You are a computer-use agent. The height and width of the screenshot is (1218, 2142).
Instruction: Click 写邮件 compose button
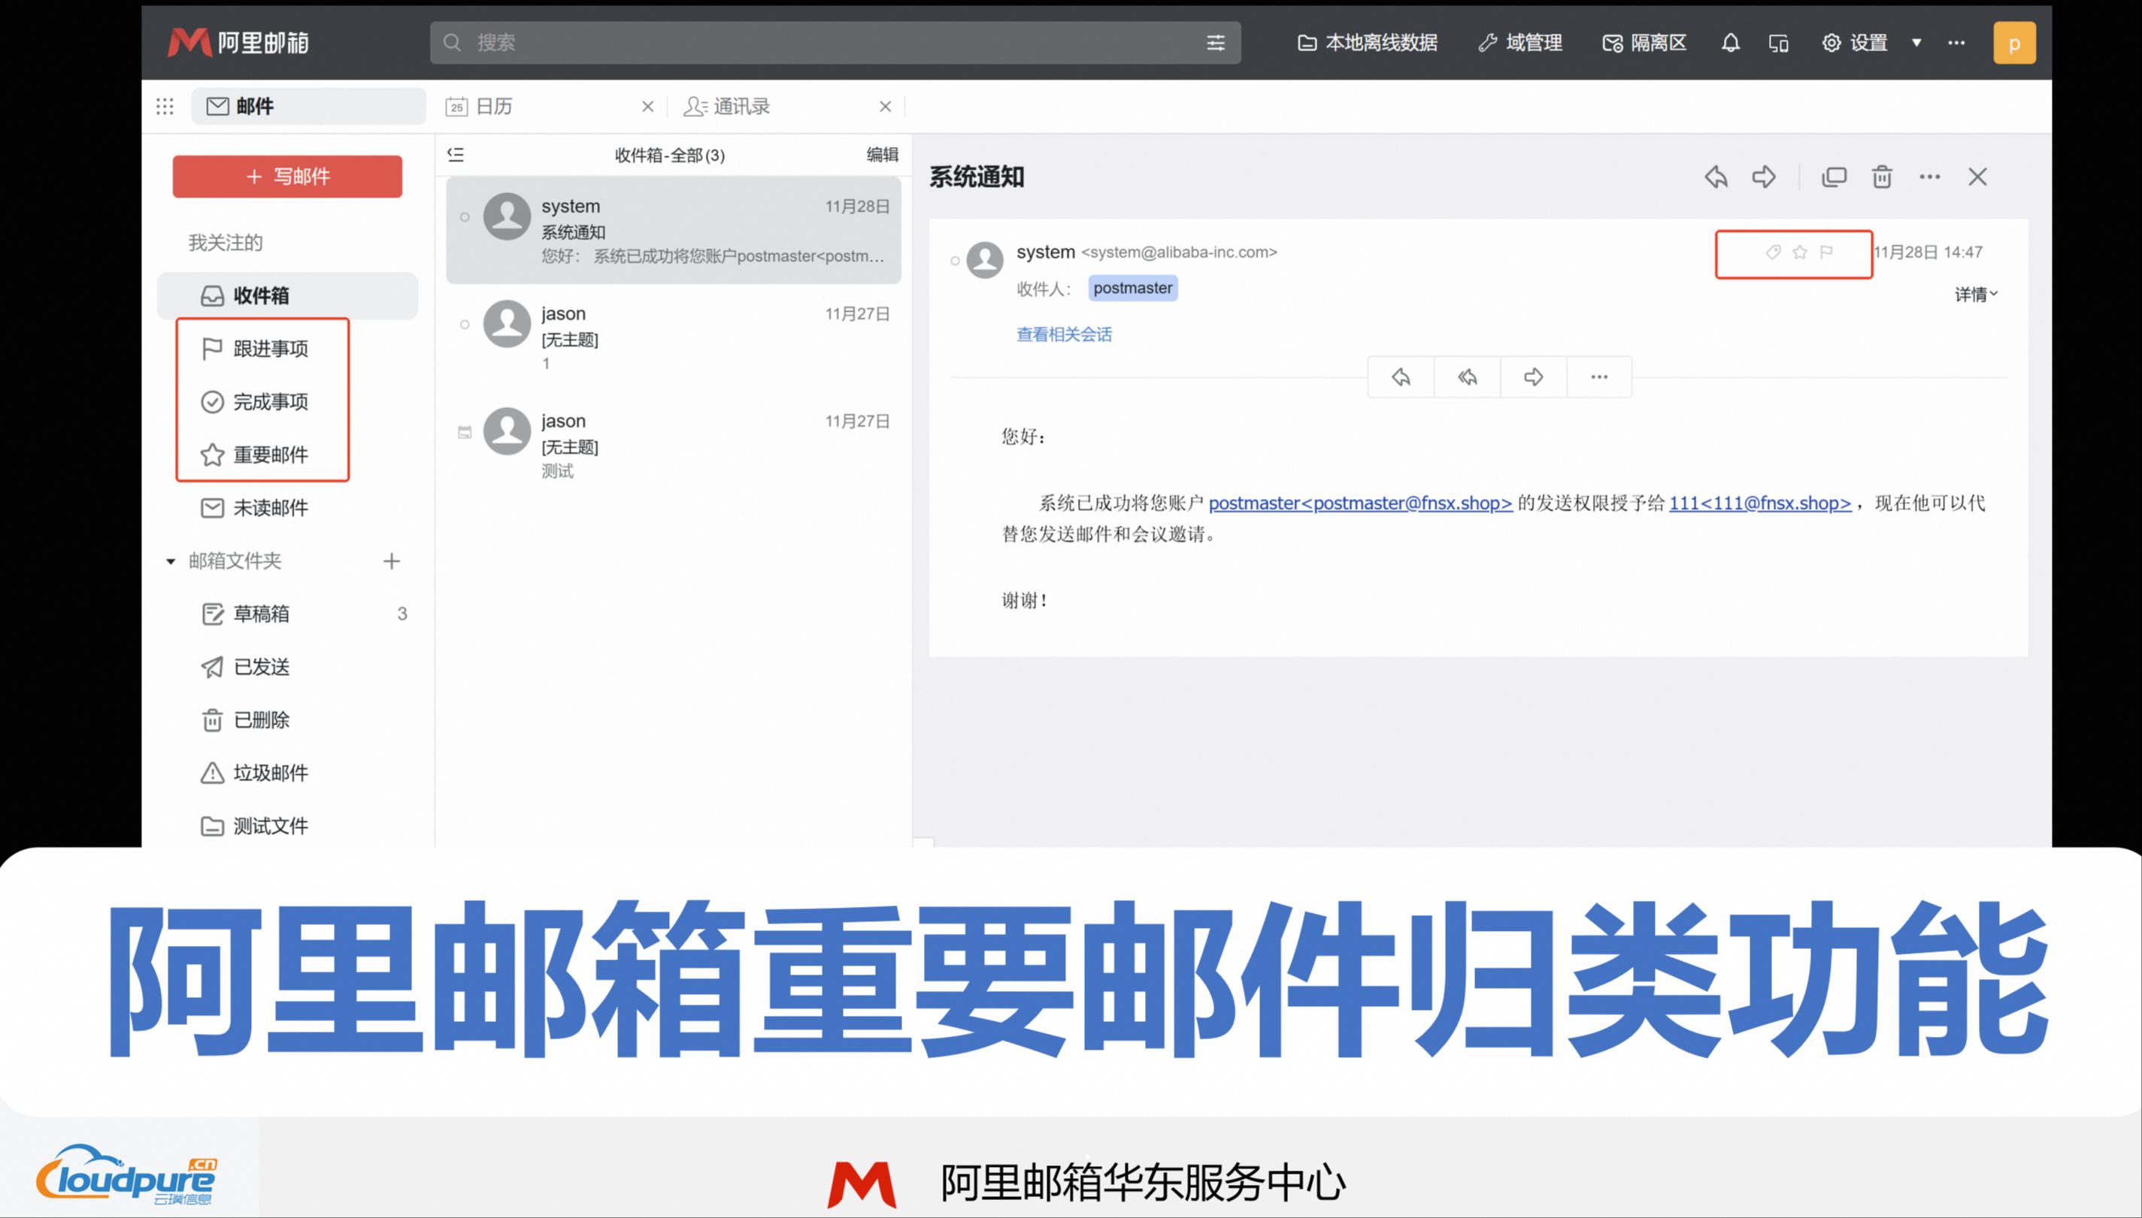tap(287, 177)
